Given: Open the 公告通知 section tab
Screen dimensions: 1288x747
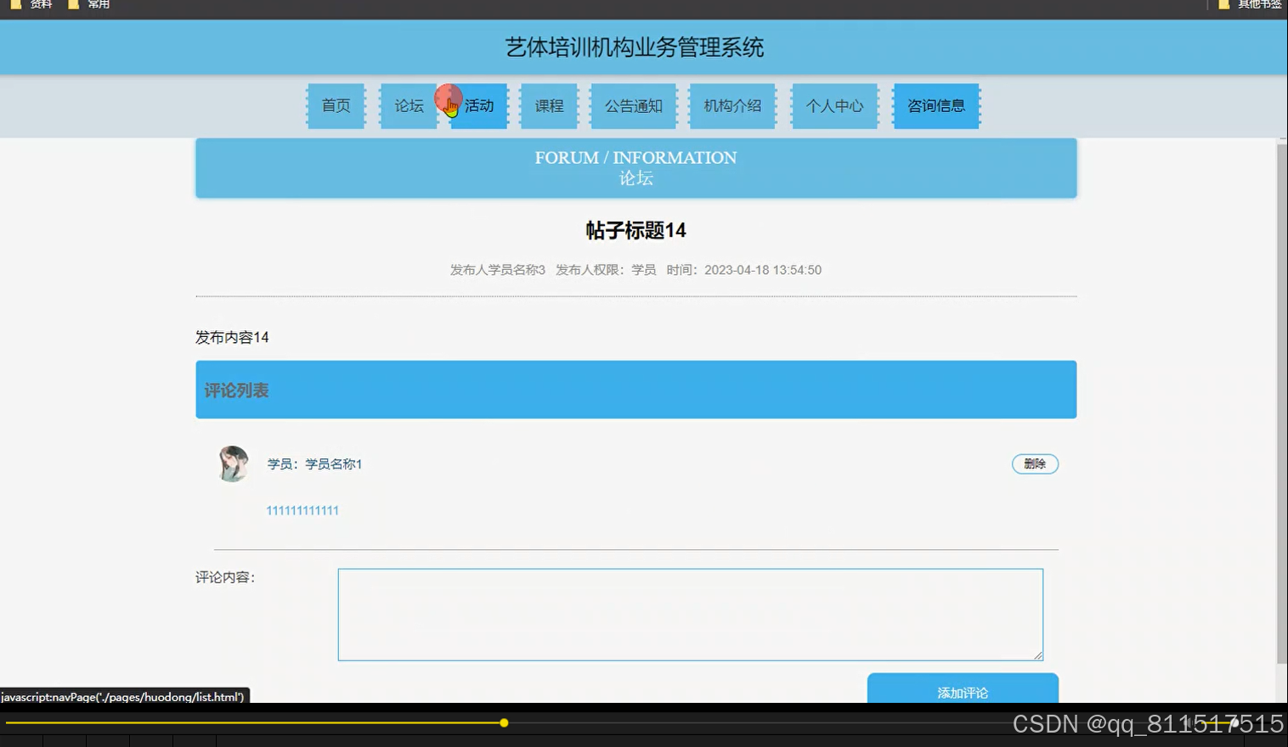Looking at the screenshot, I should pos(632,105).
